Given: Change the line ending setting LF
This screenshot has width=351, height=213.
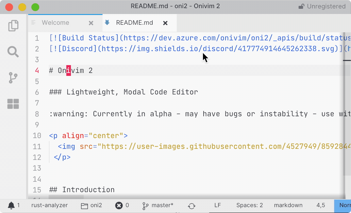Looking at the screenshot, I should coord(218,205).
